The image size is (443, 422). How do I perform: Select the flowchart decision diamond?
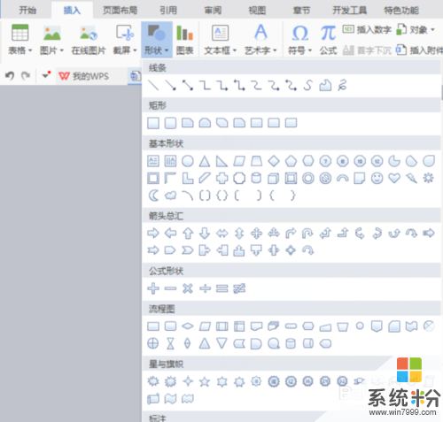click(188, 326)
